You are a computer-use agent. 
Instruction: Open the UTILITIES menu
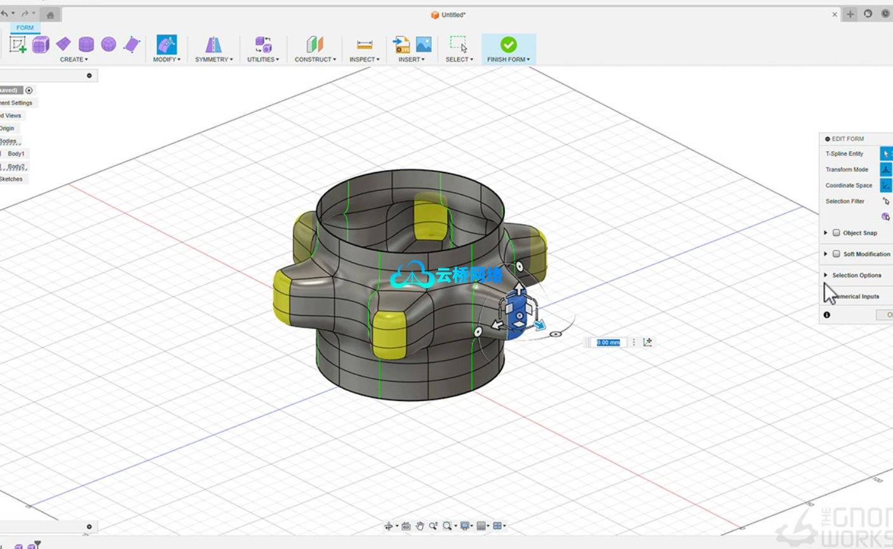pyautogui.click(x=263, y=60)
